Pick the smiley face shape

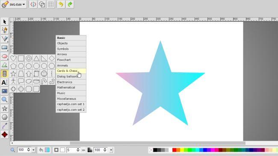coord(44,74)
